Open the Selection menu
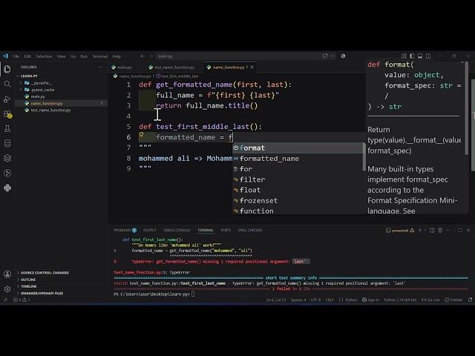The image size is (475, 356). (44, 56)
